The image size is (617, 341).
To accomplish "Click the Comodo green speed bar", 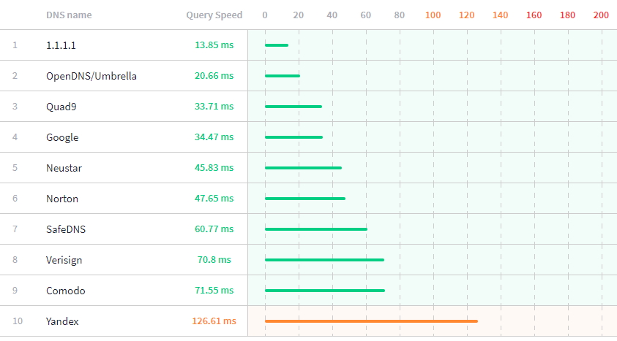I will tap(324, 291).
